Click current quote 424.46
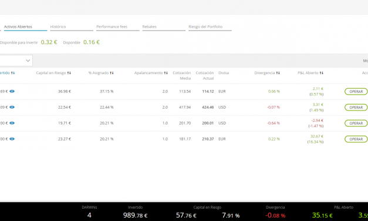 [208, 107]
